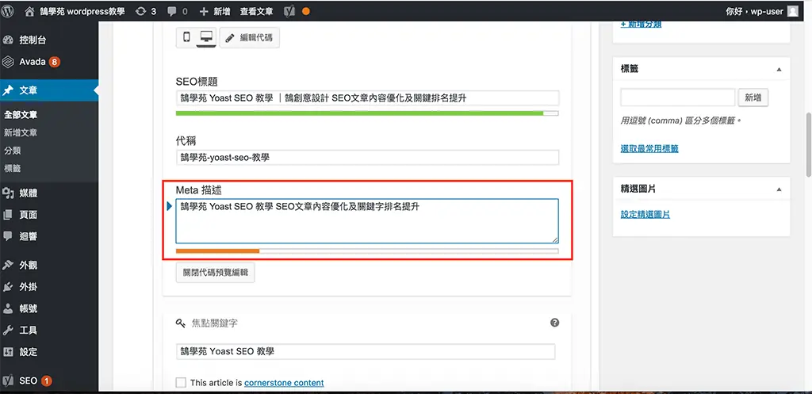Click the wp-user avatar image
Image resolution: width=812 pixels, height=394 pixels.
point(792,11)
